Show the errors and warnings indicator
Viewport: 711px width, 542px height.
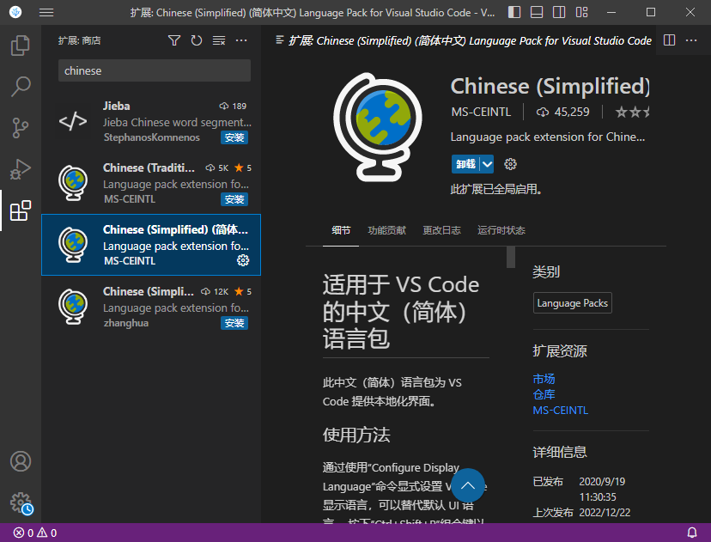[33, 533]
